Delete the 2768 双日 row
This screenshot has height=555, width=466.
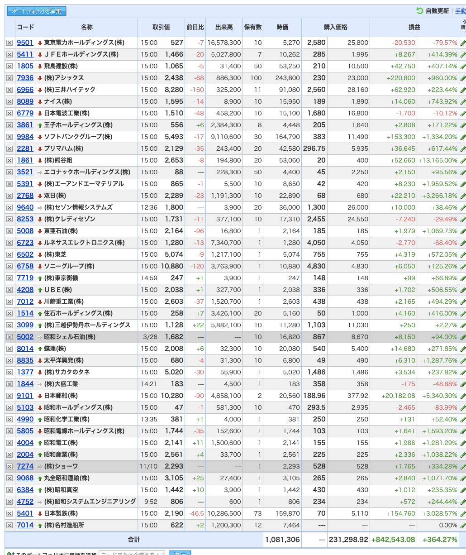[x=10, y=196]
